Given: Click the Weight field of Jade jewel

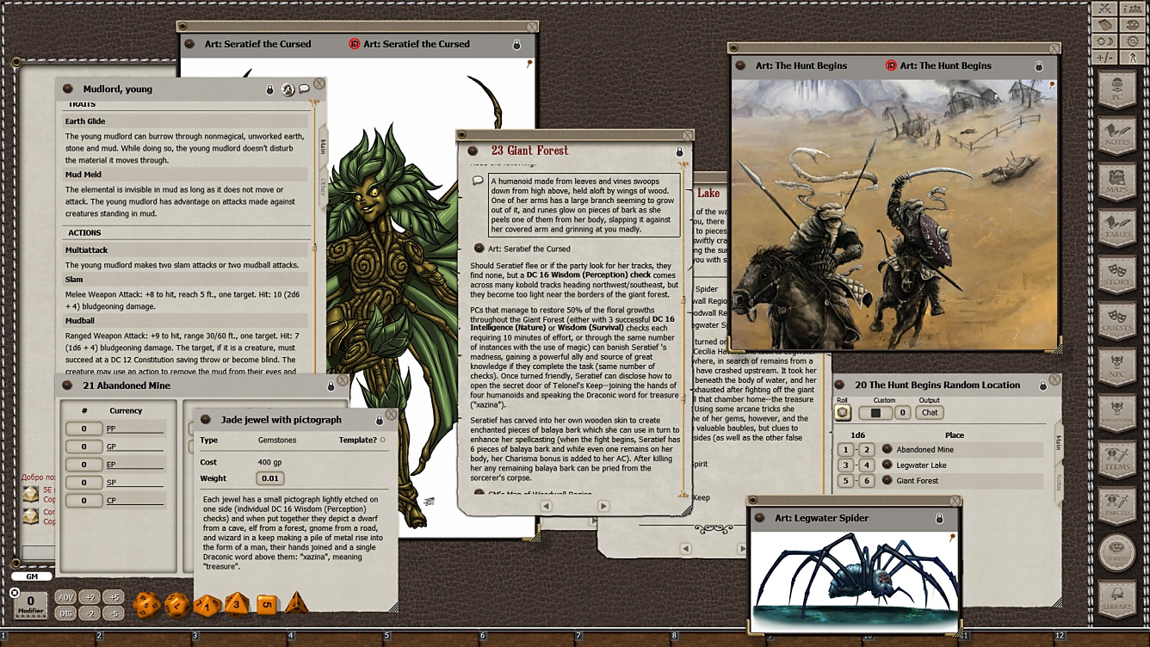Looking at the screenshot, I should point(270,478).
